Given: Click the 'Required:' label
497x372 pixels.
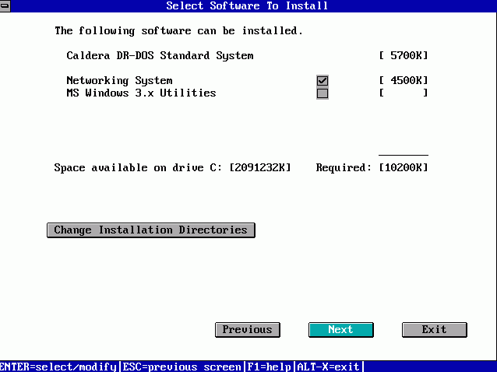Looking at the screenshot, I should point(344,167).
